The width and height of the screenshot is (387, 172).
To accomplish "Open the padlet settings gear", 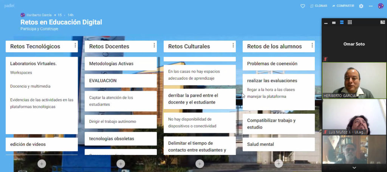I will point(361,6).
